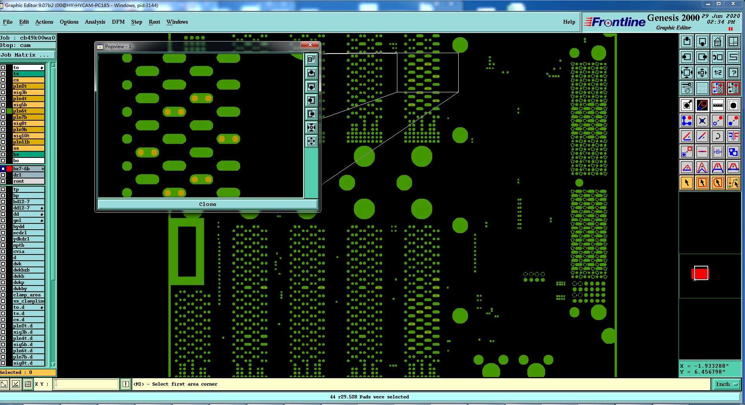Image resolution: width=745 pixels, height=405 pixels.
Task: Click layer list scrollbar up arrow
Action: pos(53,65)
